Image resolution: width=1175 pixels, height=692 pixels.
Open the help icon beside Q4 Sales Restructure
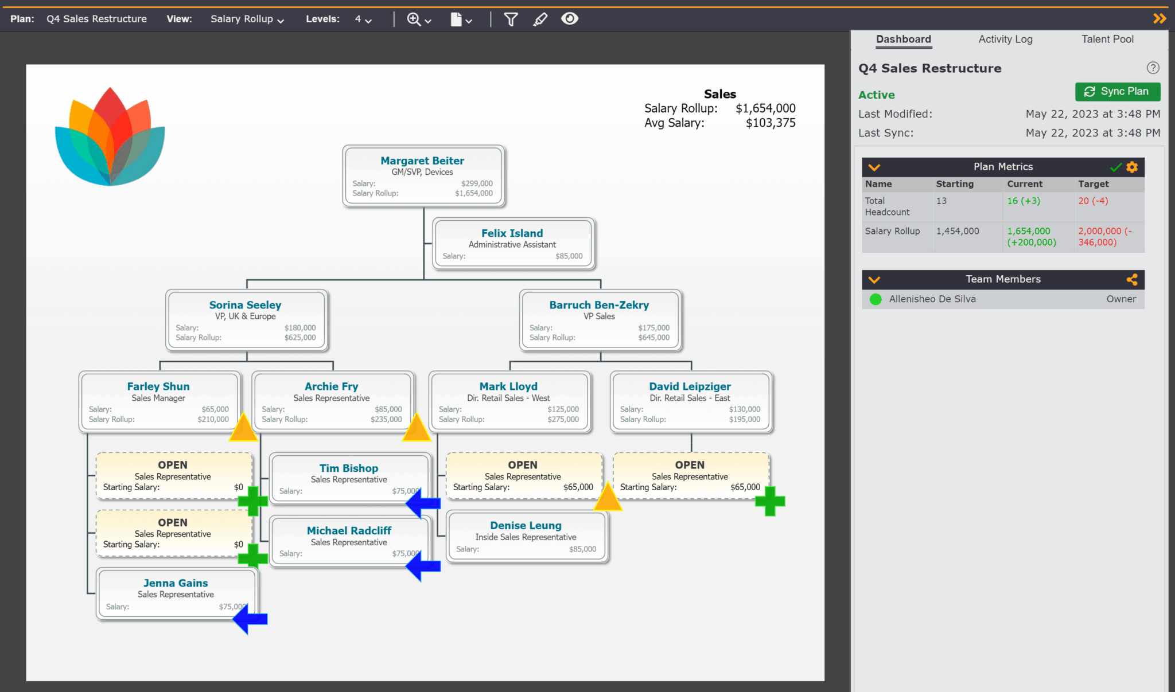pyautogui.click(x=1153, y=68)
